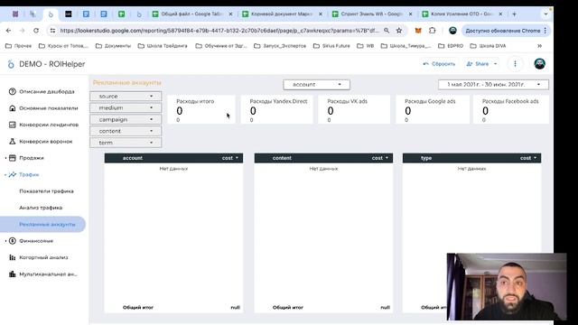Click the Share button
Screen dimensions: 578x325
point(478,64)
